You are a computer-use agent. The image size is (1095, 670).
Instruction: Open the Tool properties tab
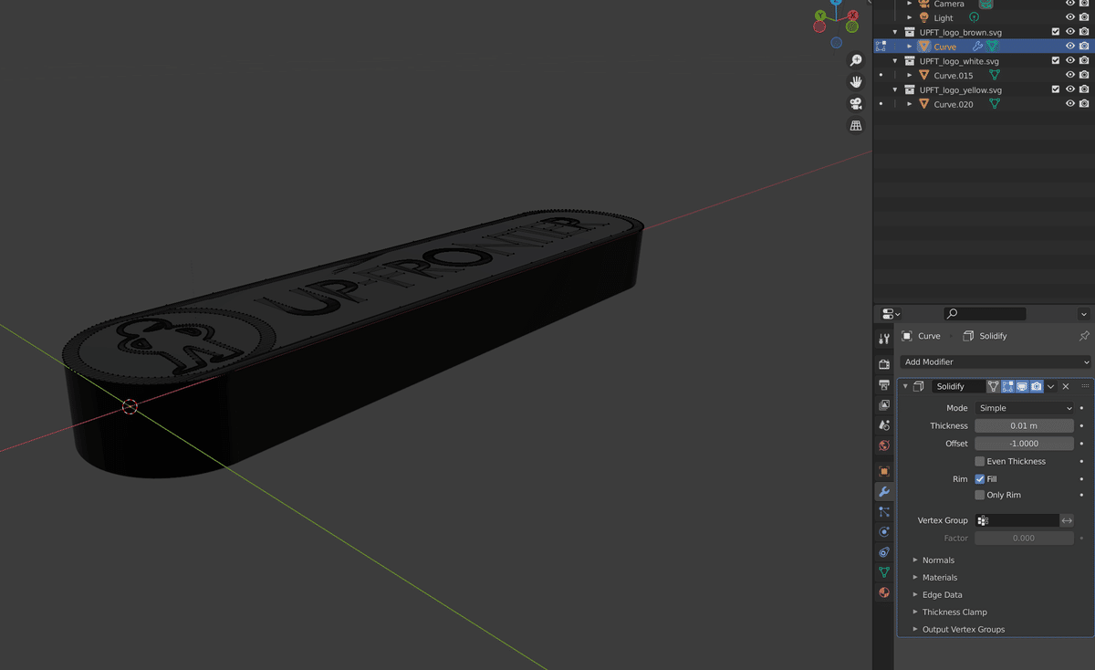pos(883,339)
